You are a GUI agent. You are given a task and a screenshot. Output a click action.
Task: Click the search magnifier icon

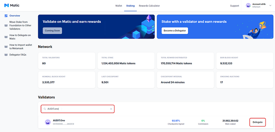pos(45,109)
